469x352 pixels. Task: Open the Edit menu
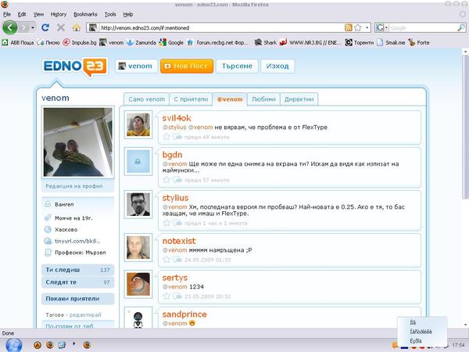pos(22,14)
